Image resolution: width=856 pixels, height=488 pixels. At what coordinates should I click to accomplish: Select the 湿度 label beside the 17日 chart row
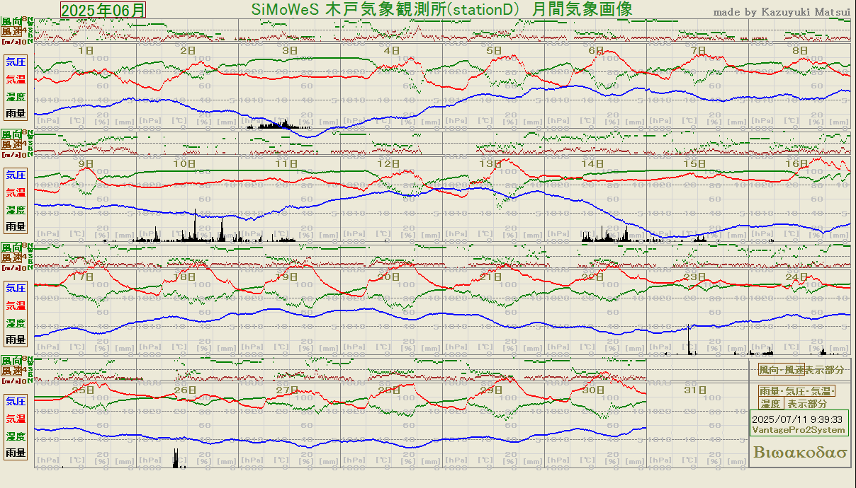pyautogui.click(x=16, y=323)
